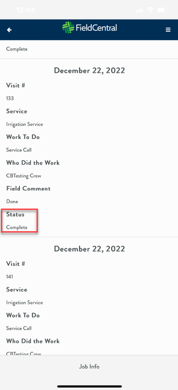Image resolution: width=178 pixels, height=390 pixels.
Task: Tap the back arrow icon
Action: (x=9, y=30)
